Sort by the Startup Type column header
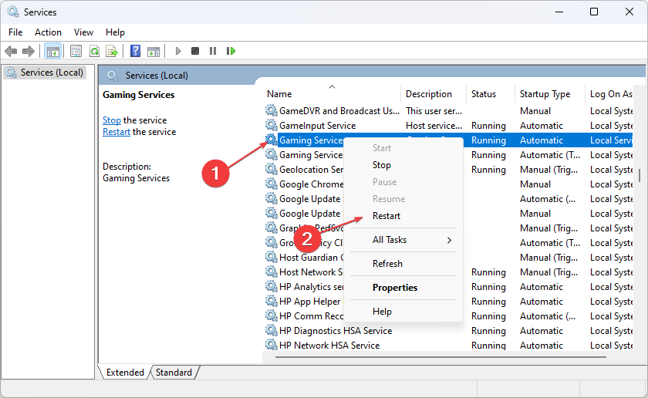The image size is (648, 398). pyautogui.click(x=545, y=94)
